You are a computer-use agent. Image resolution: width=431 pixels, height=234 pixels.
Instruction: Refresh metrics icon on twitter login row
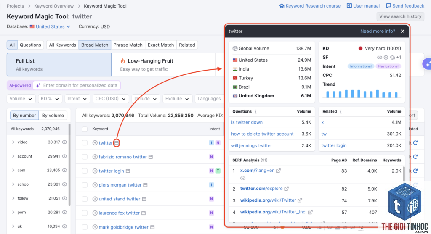click(x=415, y=171)
